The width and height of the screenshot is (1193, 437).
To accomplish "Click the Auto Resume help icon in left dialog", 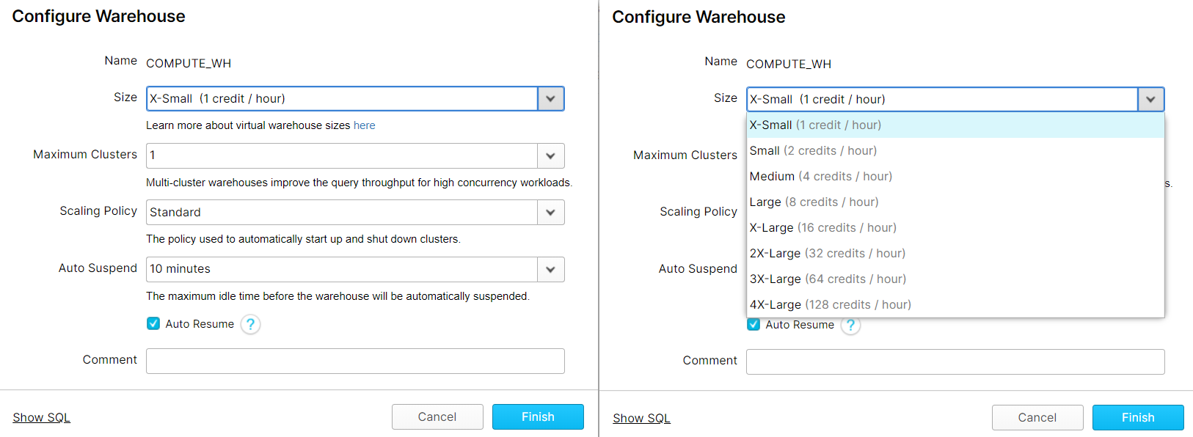I will click(250, 324).
